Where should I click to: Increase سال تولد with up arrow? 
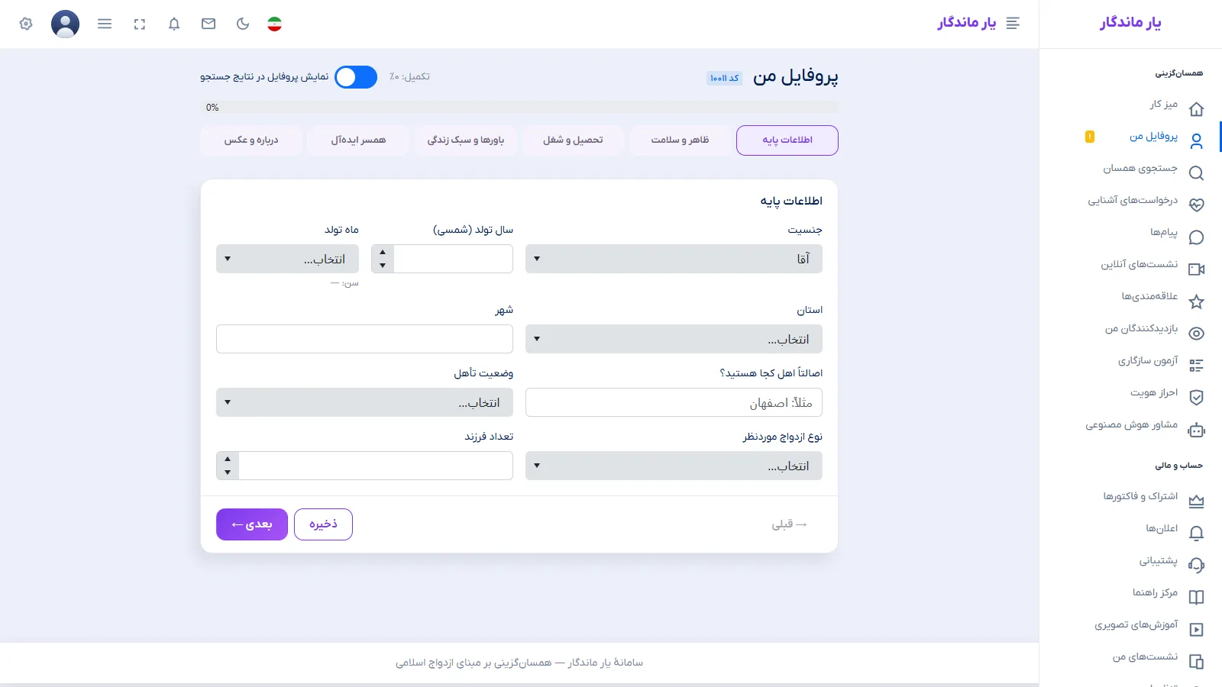coord(383,253)
